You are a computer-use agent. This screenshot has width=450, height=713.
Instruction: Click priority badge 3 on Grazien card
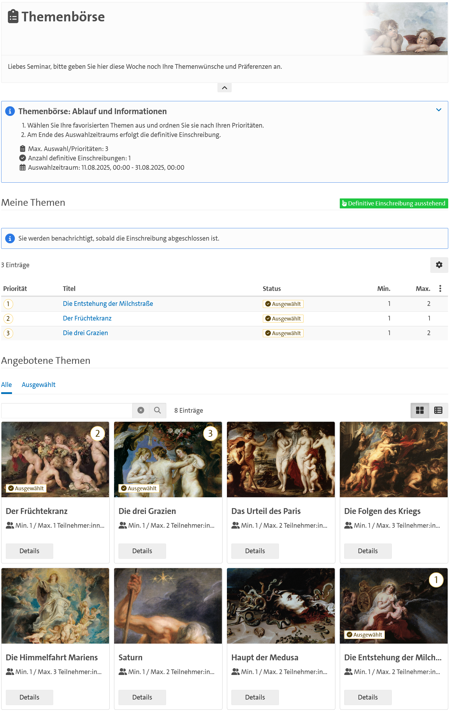click(210, 433)
